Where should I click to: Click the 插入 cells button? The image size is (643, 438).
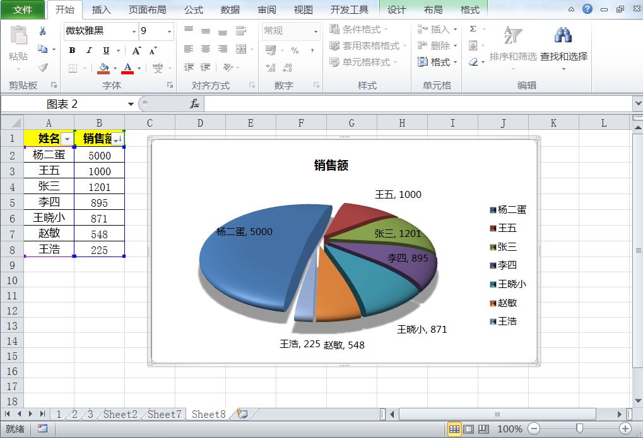coord(437,30)
